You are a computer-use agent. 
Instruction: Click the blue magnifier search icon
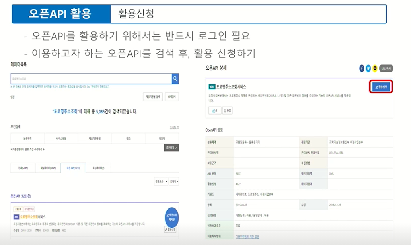[175, 79]
